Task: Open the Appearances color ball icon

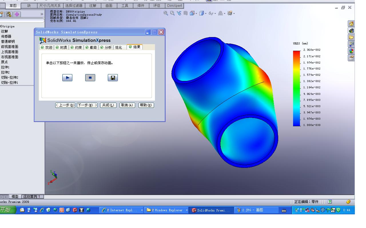Action: [351, 51]
